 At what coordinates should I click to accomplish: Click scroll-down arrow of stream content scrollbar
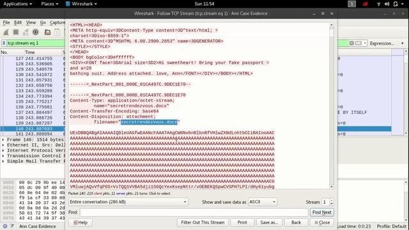tap(332, 187)
